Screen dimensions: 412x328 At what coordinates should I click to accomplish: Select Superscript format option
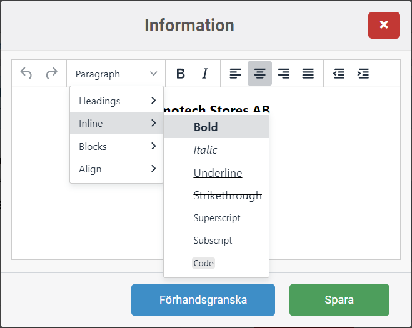[217, 218]
